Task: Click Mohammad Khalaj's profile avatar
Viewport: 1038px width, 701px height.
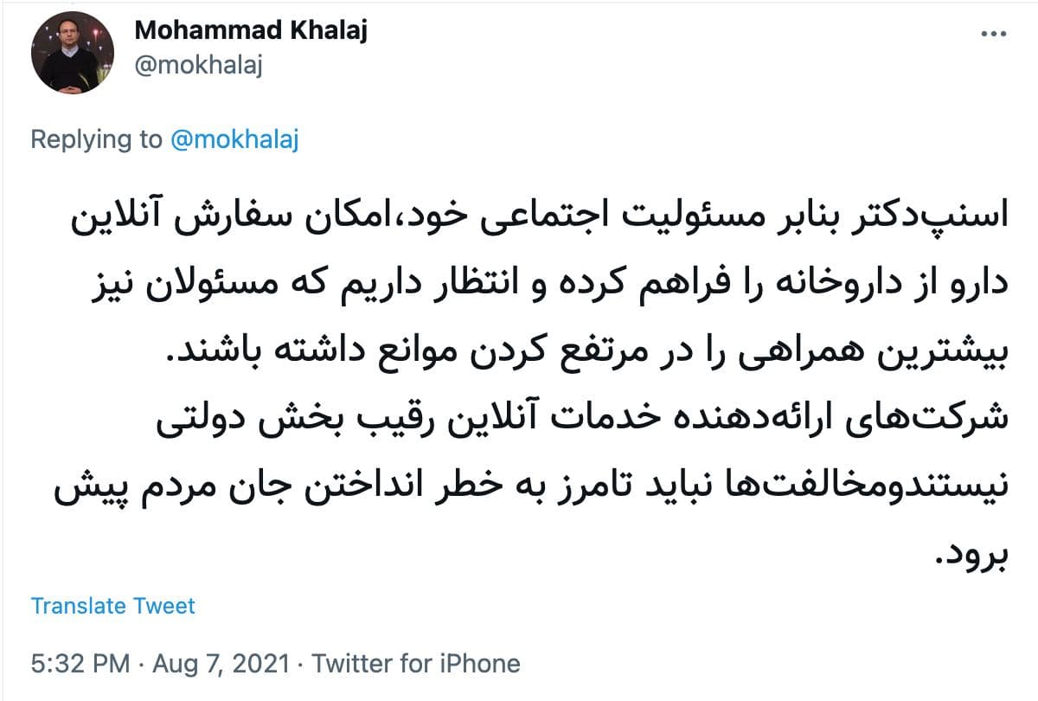Action: (x=73, y=53)
